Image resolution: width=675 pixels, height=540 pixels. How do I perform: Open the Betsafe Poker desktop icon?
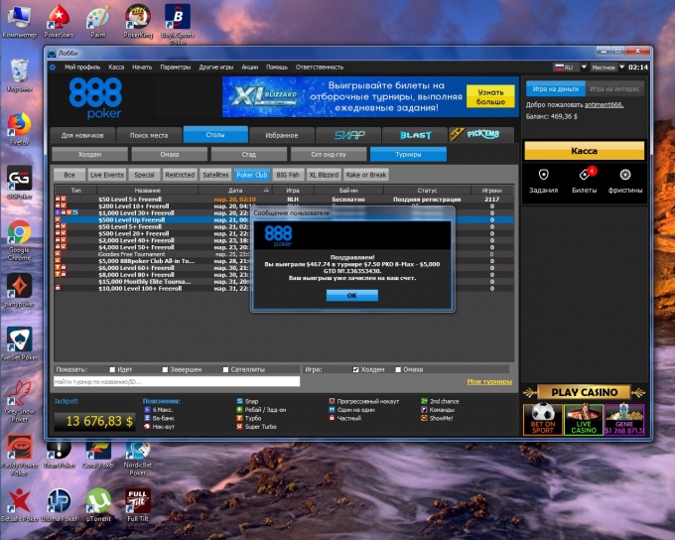tap(20, 504)
